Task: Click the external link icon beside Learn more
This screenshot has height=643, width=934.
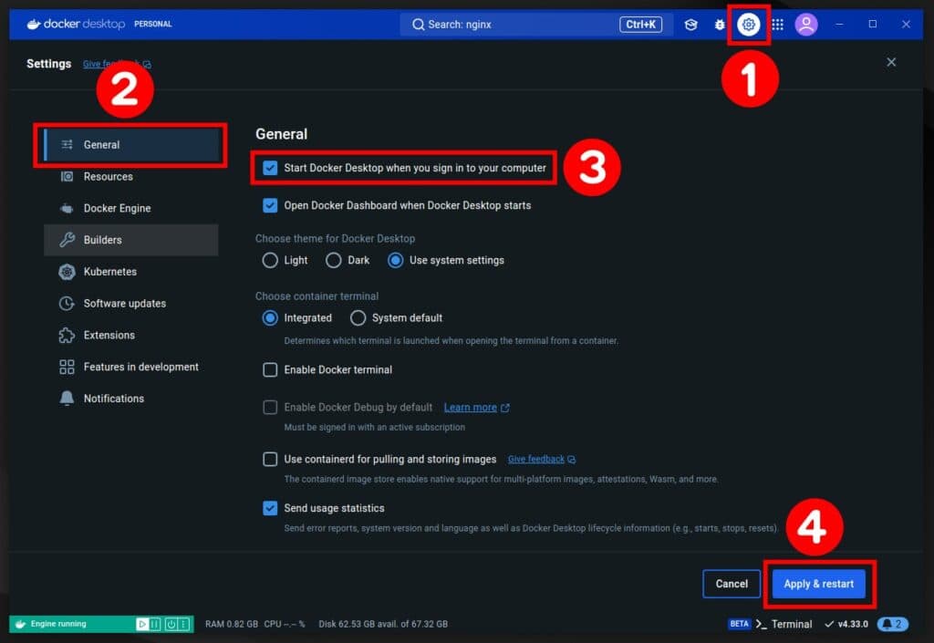Action: [505, 408]
